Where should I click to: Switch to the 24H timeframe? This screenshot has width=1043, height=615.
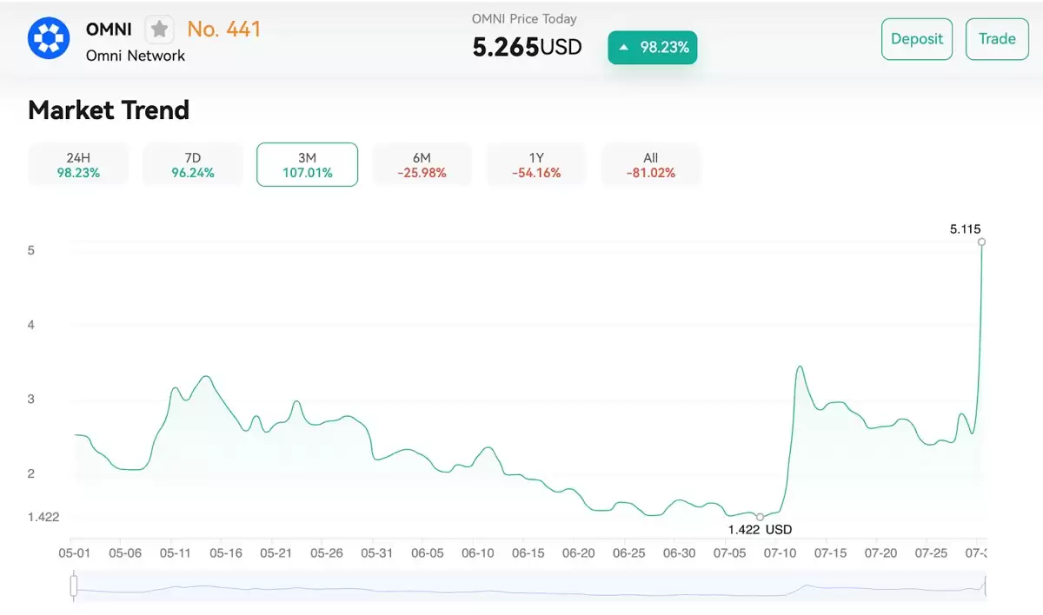(78, 164)
